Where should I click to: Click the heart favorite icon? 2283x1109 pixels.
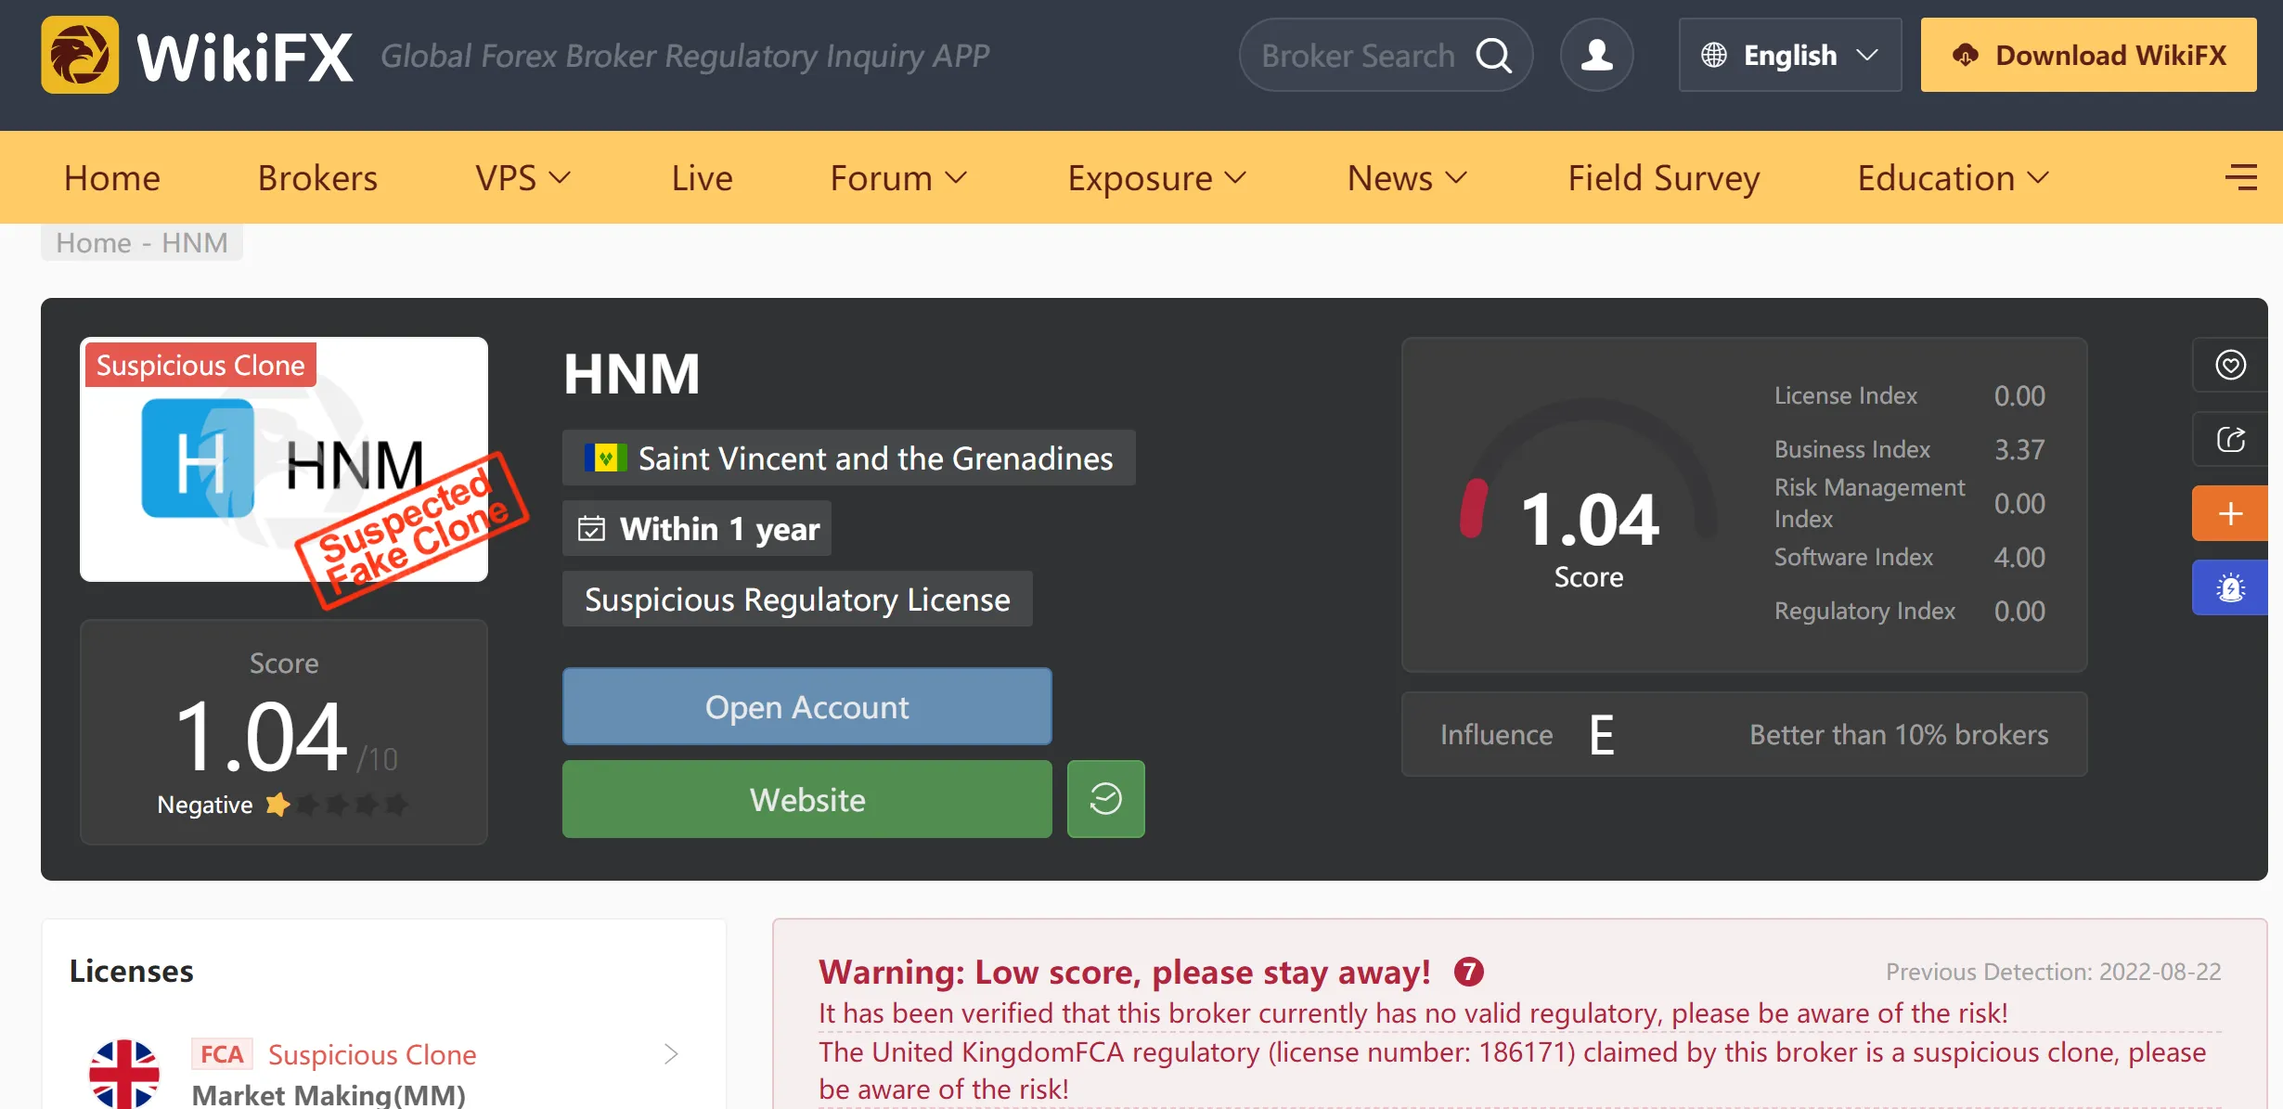[x=2230, y=365]
